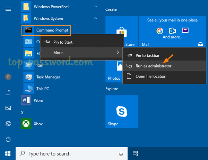Select Open file location
208x160 pixels.
click(151, 76)
